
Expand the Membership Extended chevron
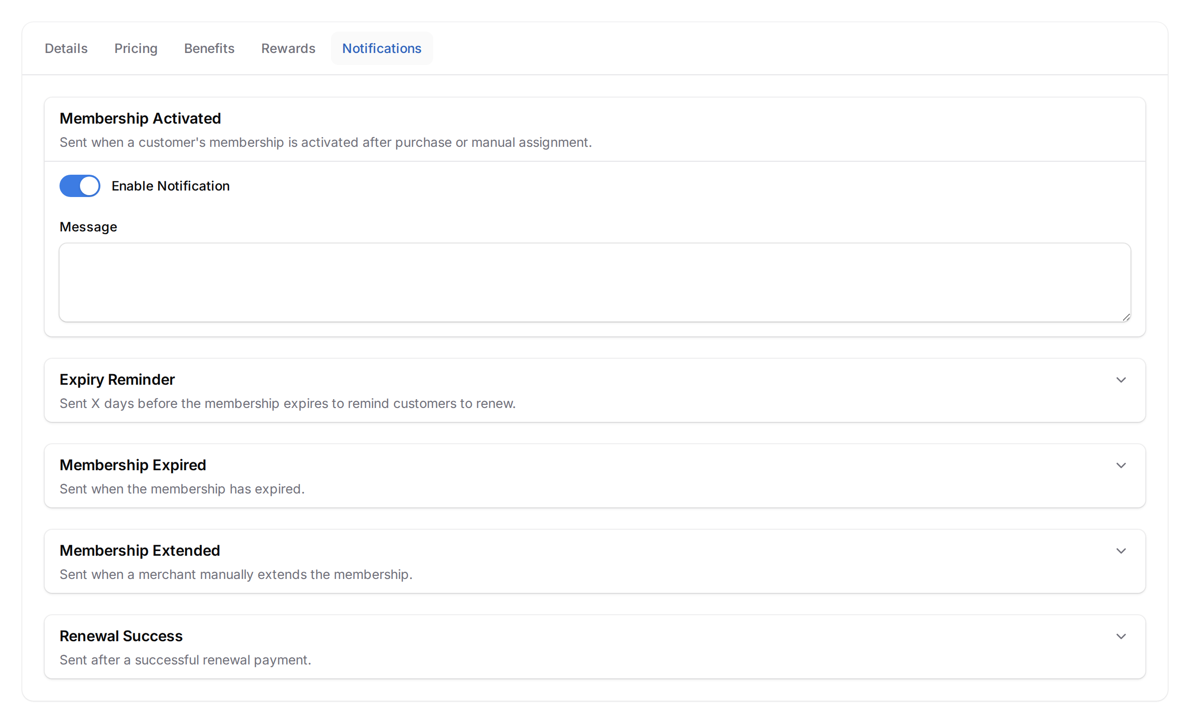[1121, 551]
